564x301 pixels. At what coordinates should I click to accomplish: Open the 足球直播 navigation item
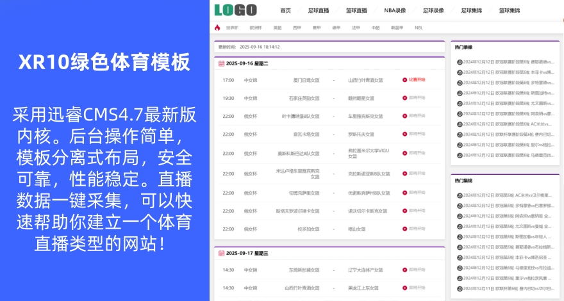318,10
